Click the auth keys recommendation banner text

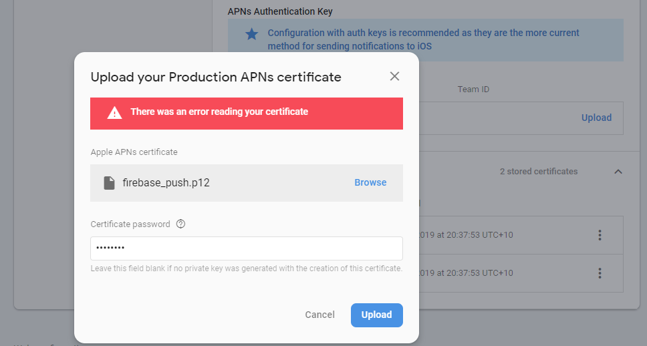[x=423, y=39]
